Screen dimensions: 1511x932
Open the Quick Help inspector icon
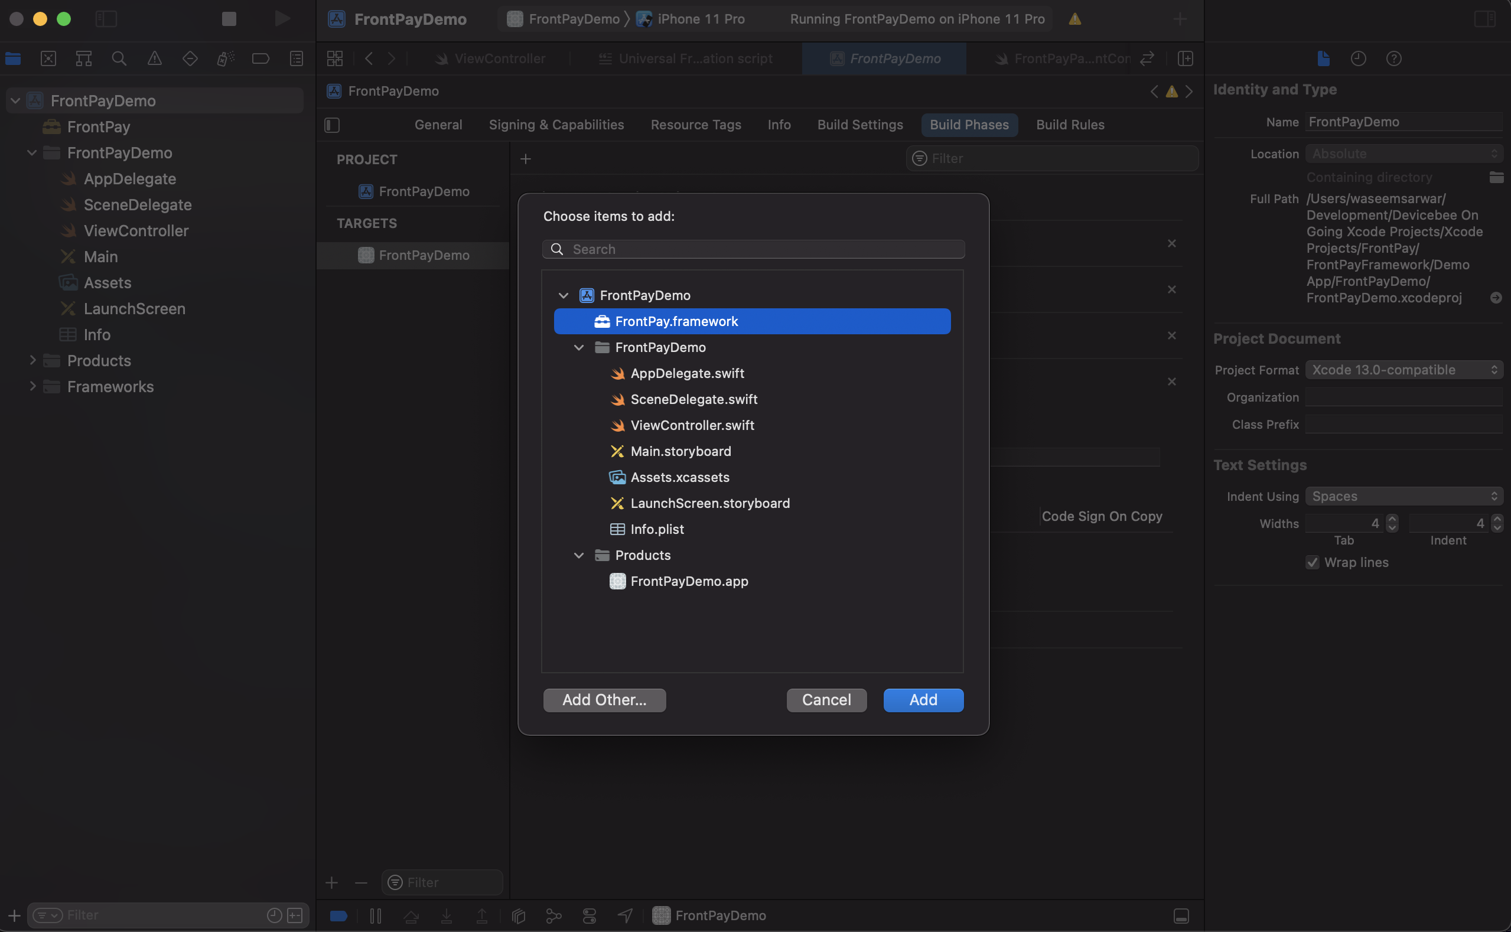coord(1393,58)
